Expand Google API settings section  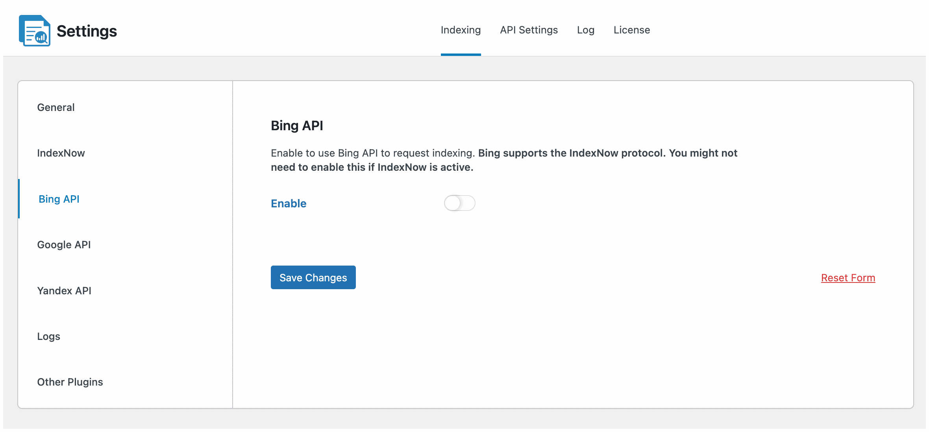tap(65, 244)
